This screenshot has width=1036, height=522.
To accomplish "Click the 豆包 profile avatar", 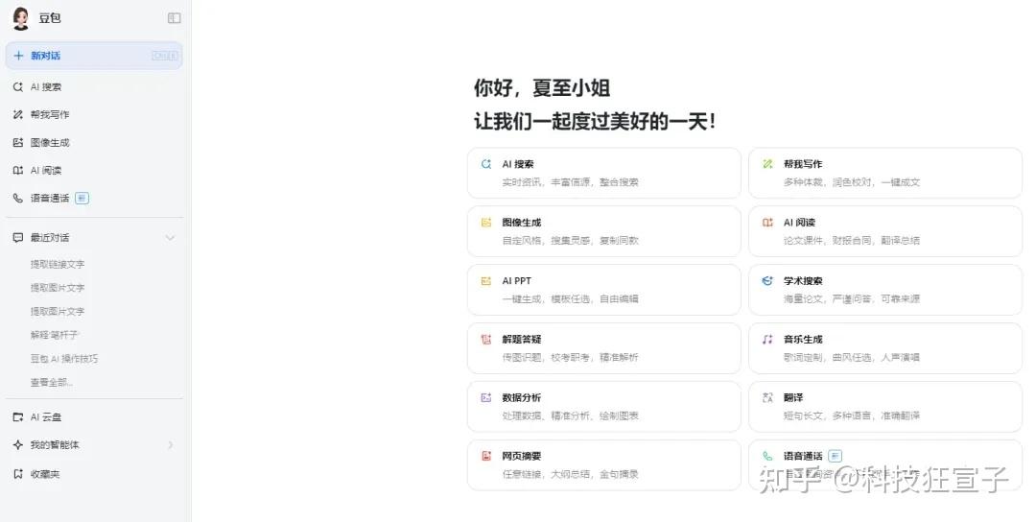I will tap(20, 18).
